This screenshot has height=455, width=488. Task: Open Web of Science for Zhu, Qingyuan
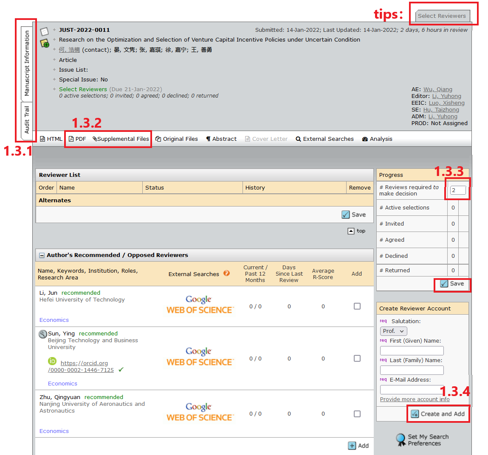[x=200, y=417]
